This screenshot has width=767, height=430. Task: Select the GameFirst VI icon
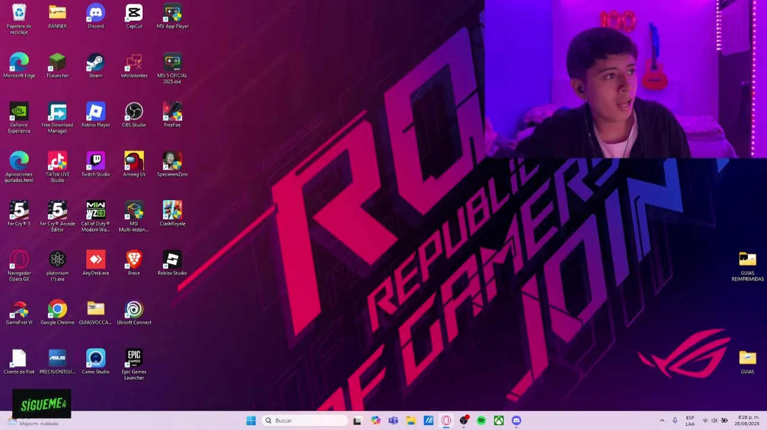[x=19, y=312]
